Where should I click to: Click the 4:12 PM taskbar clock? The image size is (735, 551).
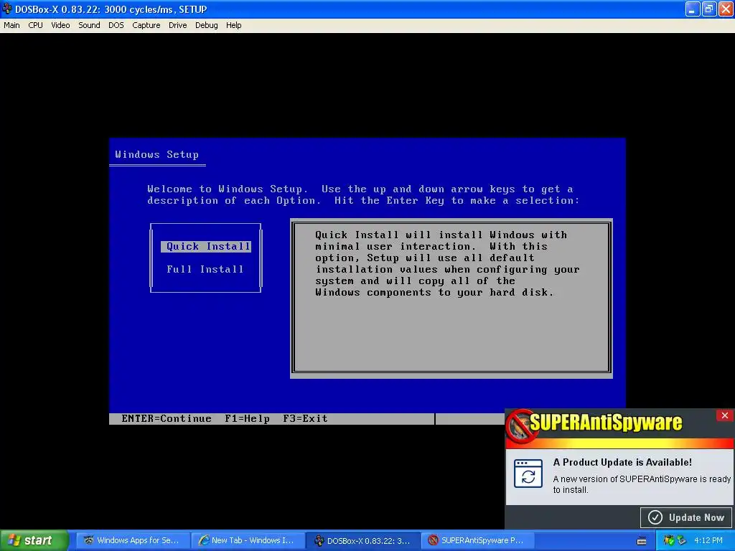pos(708,540)
